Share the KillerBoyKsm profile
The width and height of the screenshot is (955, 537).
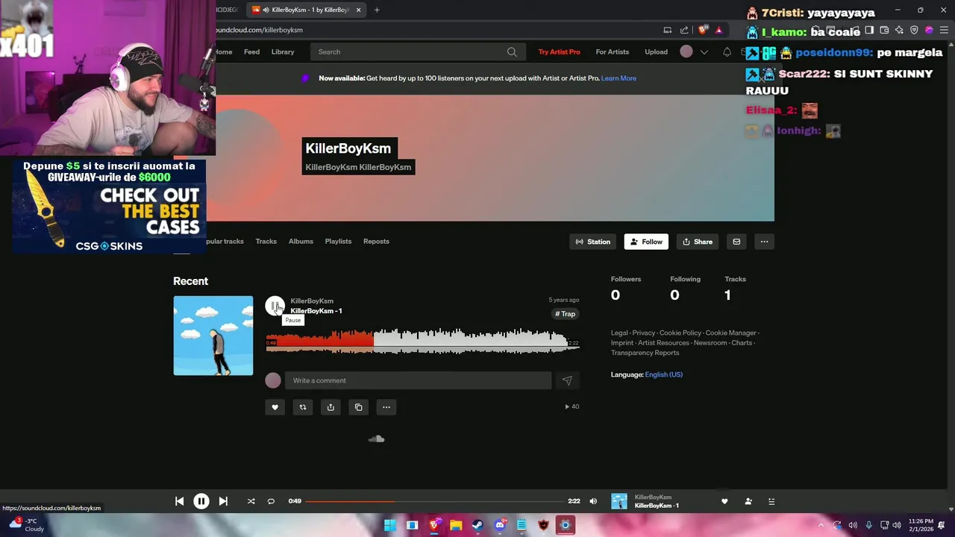(698, 242)
